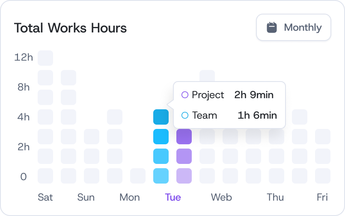Click the 12h axis label
This screenshot has height=216, width=345.
[24, 57]
